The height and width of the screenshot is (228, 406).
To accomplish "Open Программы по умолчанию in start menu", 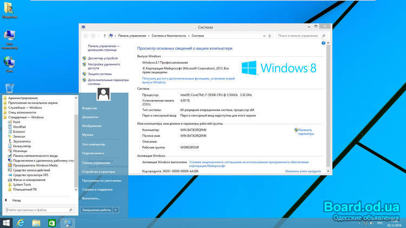I will click(x=102, y=180).
